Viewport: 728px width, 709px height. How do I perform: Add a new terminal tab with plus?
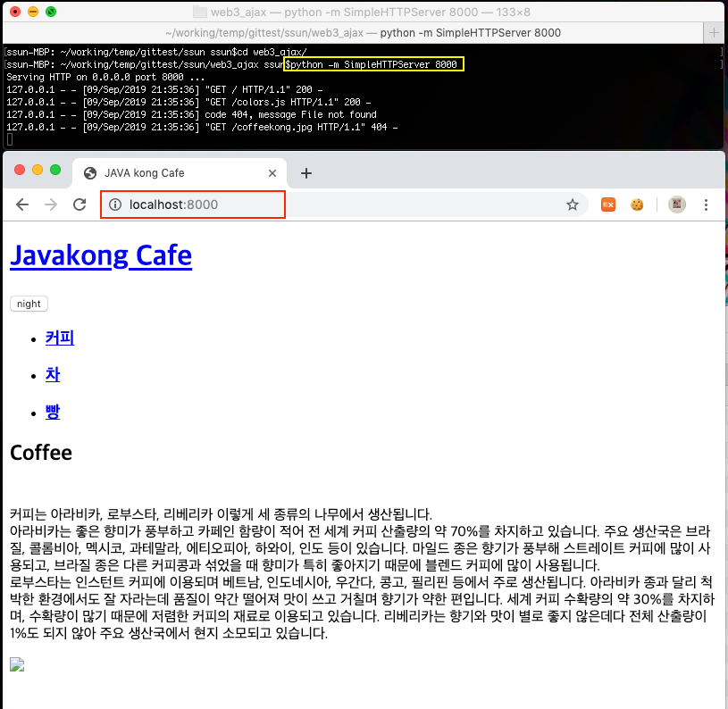tap(714, 32)
